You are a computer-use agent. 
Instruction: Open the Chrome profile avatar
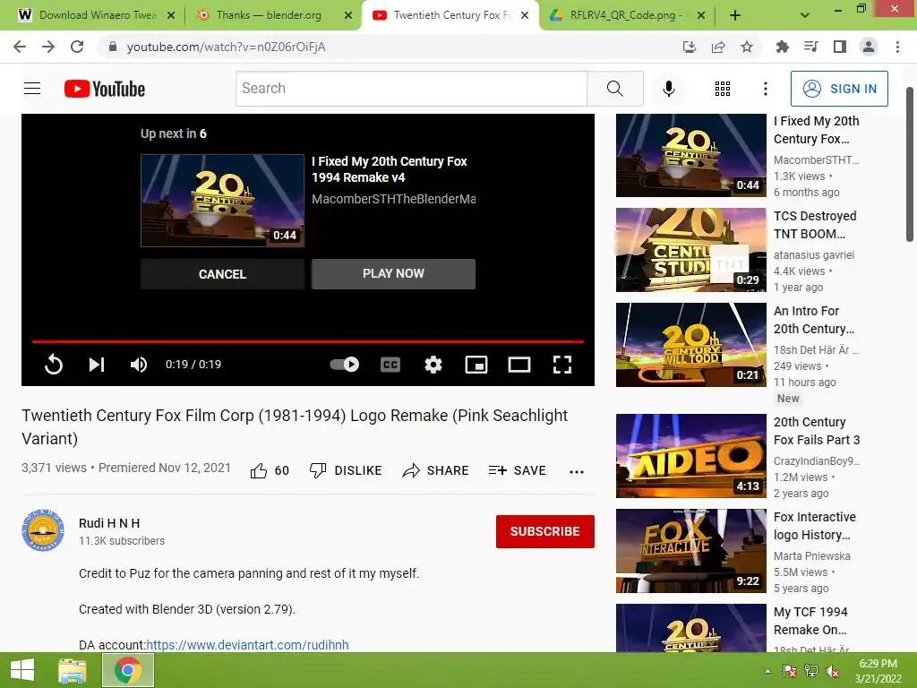pos(869,47)
